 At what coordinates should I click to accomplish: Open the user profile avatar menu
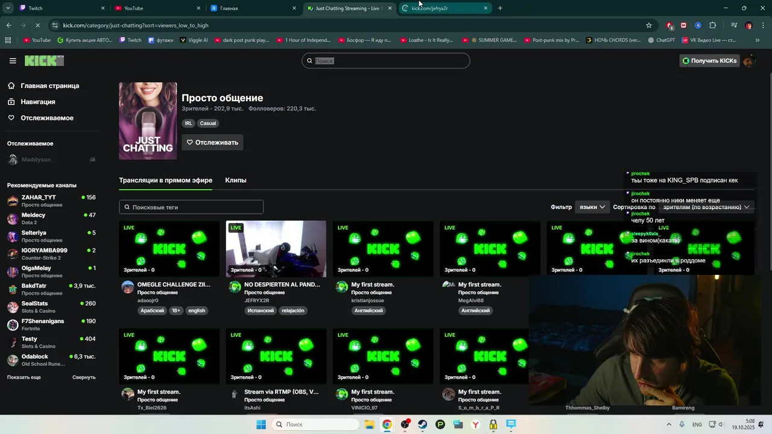tap(748, 61)
